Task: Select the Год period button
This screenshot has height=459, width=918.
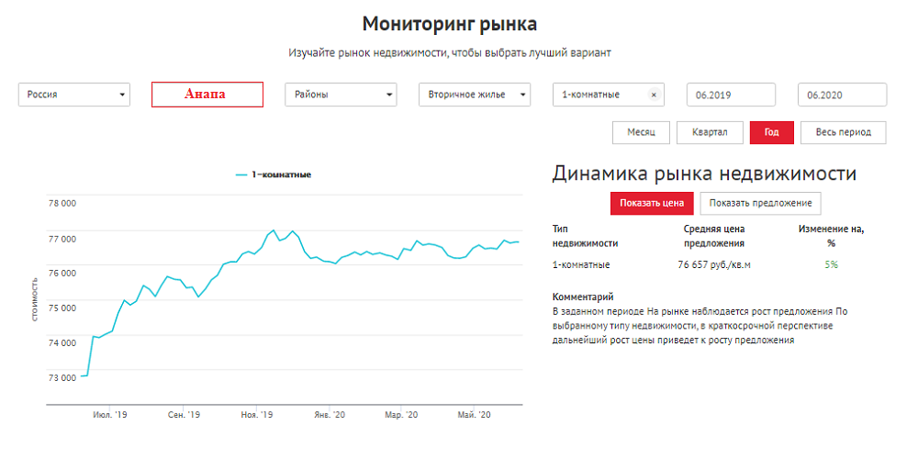Action: pyautogui.click(x=771, y=132)
